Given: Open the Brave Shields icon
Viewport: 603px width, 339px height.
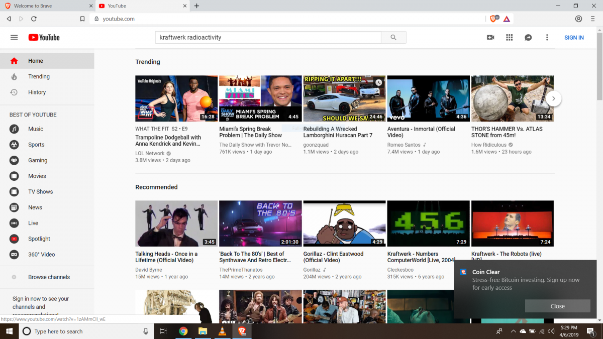Looking at the screenshot, I should pyautogui.click(x=494, y=19).
